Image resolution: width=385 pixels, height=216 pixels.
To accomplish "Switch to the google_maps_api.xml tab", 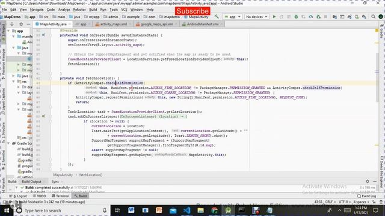I will pyautogui.click(x=156, y=24).
